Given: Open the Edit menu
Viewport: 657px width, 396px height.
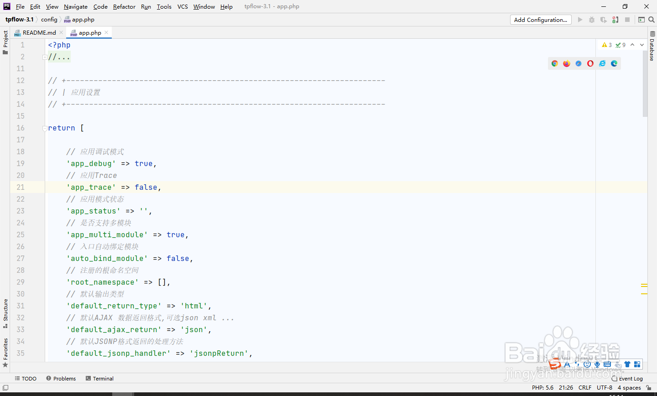Looking at the screenshot, I should (x=35, y=6).
